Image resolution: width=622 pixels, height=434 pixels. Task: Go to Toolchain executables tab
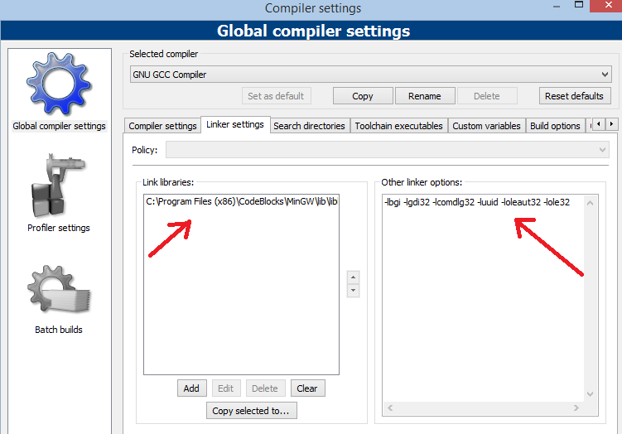(x=399, y=126)
